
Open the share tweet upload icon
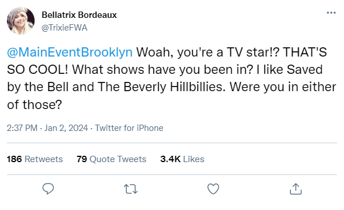[296, 189]
